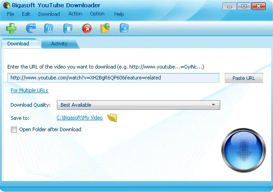Click the 'Enter the URL of the video' instruction text
This screenshot has width=273, height=192.
(106, 67)
